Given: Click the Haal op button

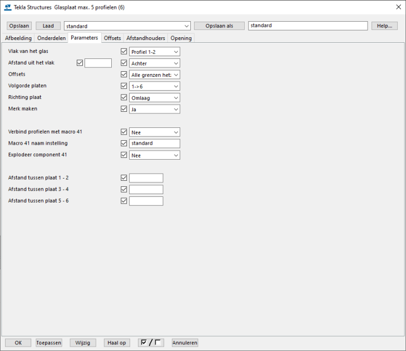Looking at the screenshot, I should tap(117, 343).
